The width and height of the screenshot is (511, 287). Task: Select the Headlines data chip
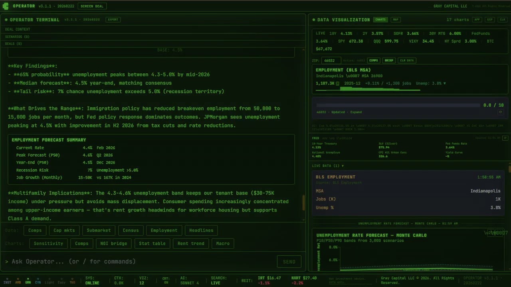click(201, 230)
